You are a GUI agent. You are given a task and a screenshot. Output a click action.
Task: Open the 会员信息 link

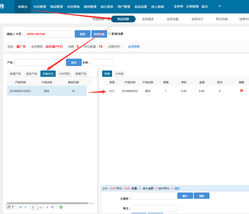tap(134, 47)
